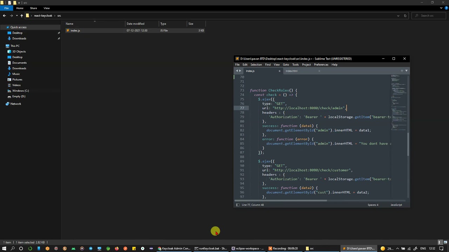The height and width of the screenshot is (252, 449).
Task: Click the Search src input field
Action: pyautogui.click(x=430, y=16)
